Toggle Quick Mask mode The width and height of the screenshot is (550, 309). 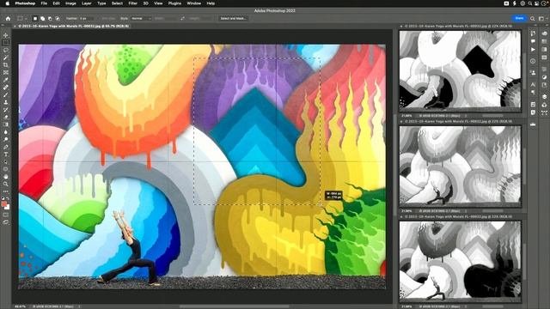pos(6,215)
